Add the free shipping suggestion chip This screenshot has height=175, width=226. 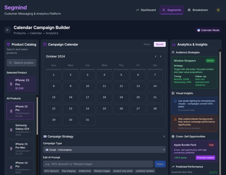click(x=69, y=171)
